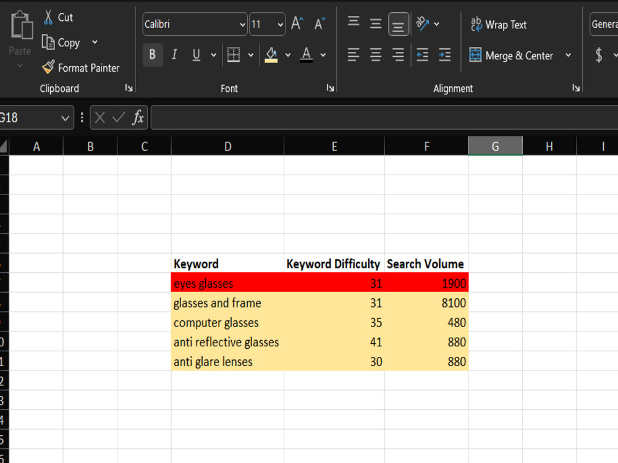Click the Select All corner triangle
Image resolution: width=618 pixels, height=463 pixels.
tap(4, 146)
